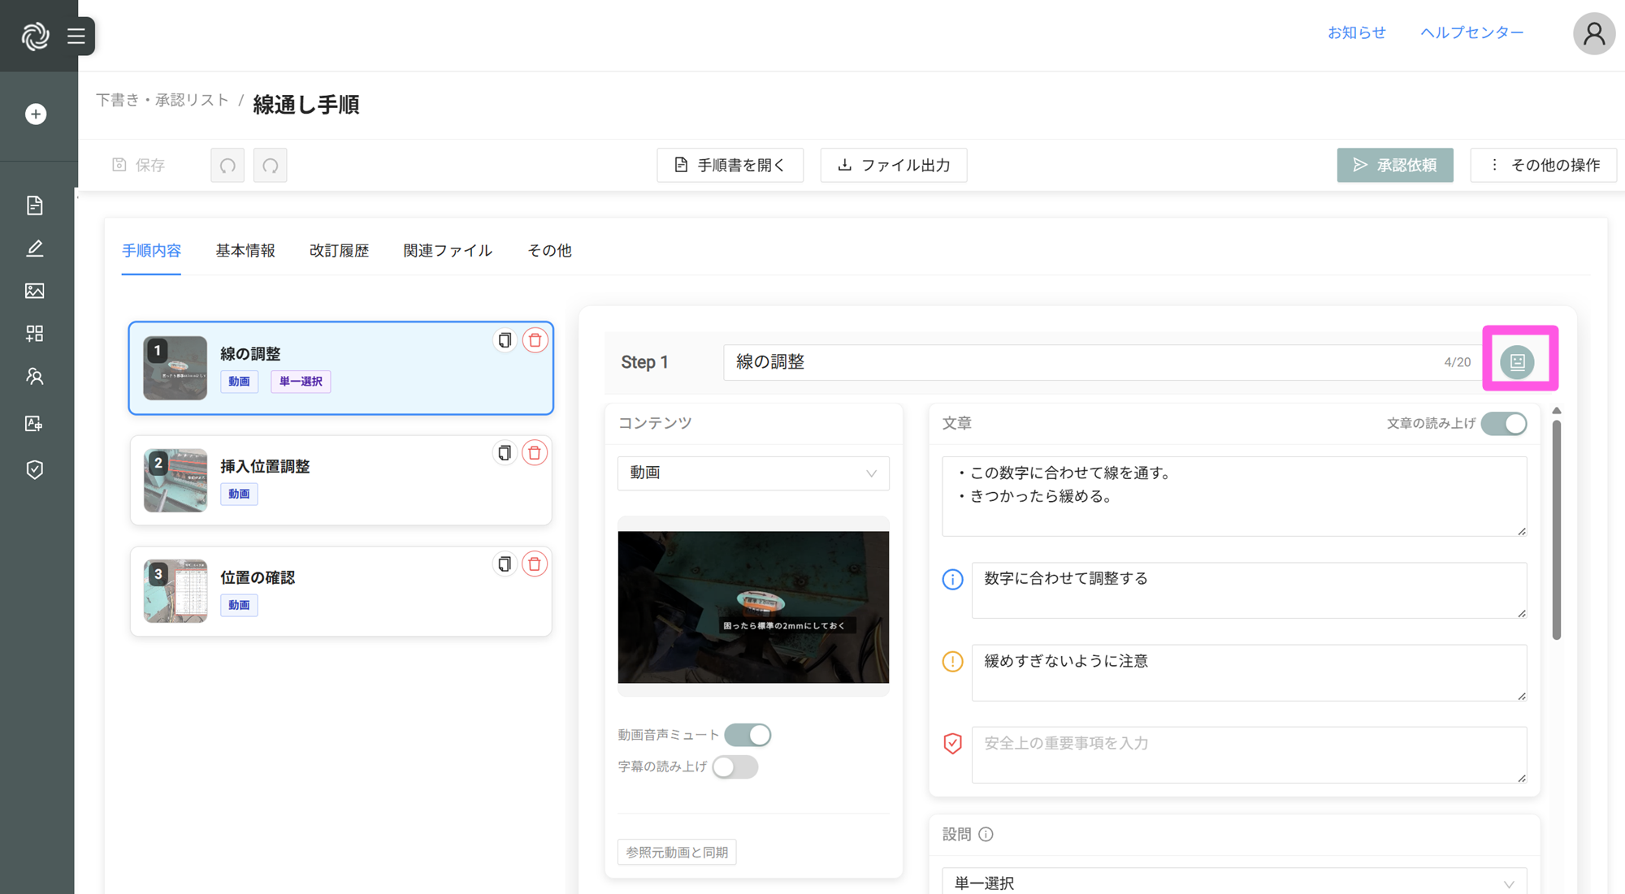Click the user profile avatar icon
Viewport: 1625px width, 894px height.
1593,34
